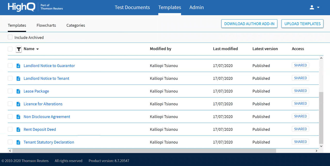
Task: Open the Admin navigation item
Action: coord(196,7)
